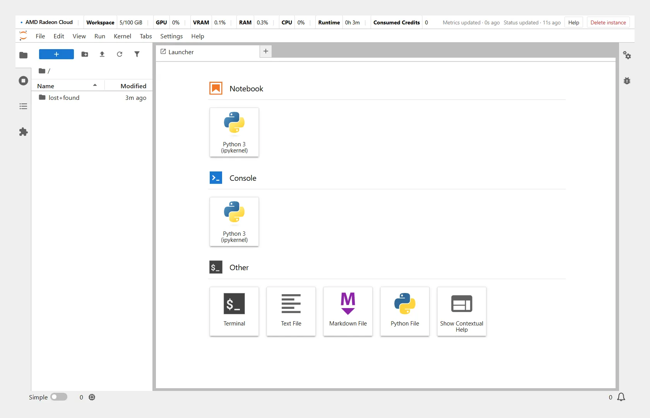This screenshot has width=650, height=418.
Task: Show the Table of Contents panel
Action: [23, 106]
